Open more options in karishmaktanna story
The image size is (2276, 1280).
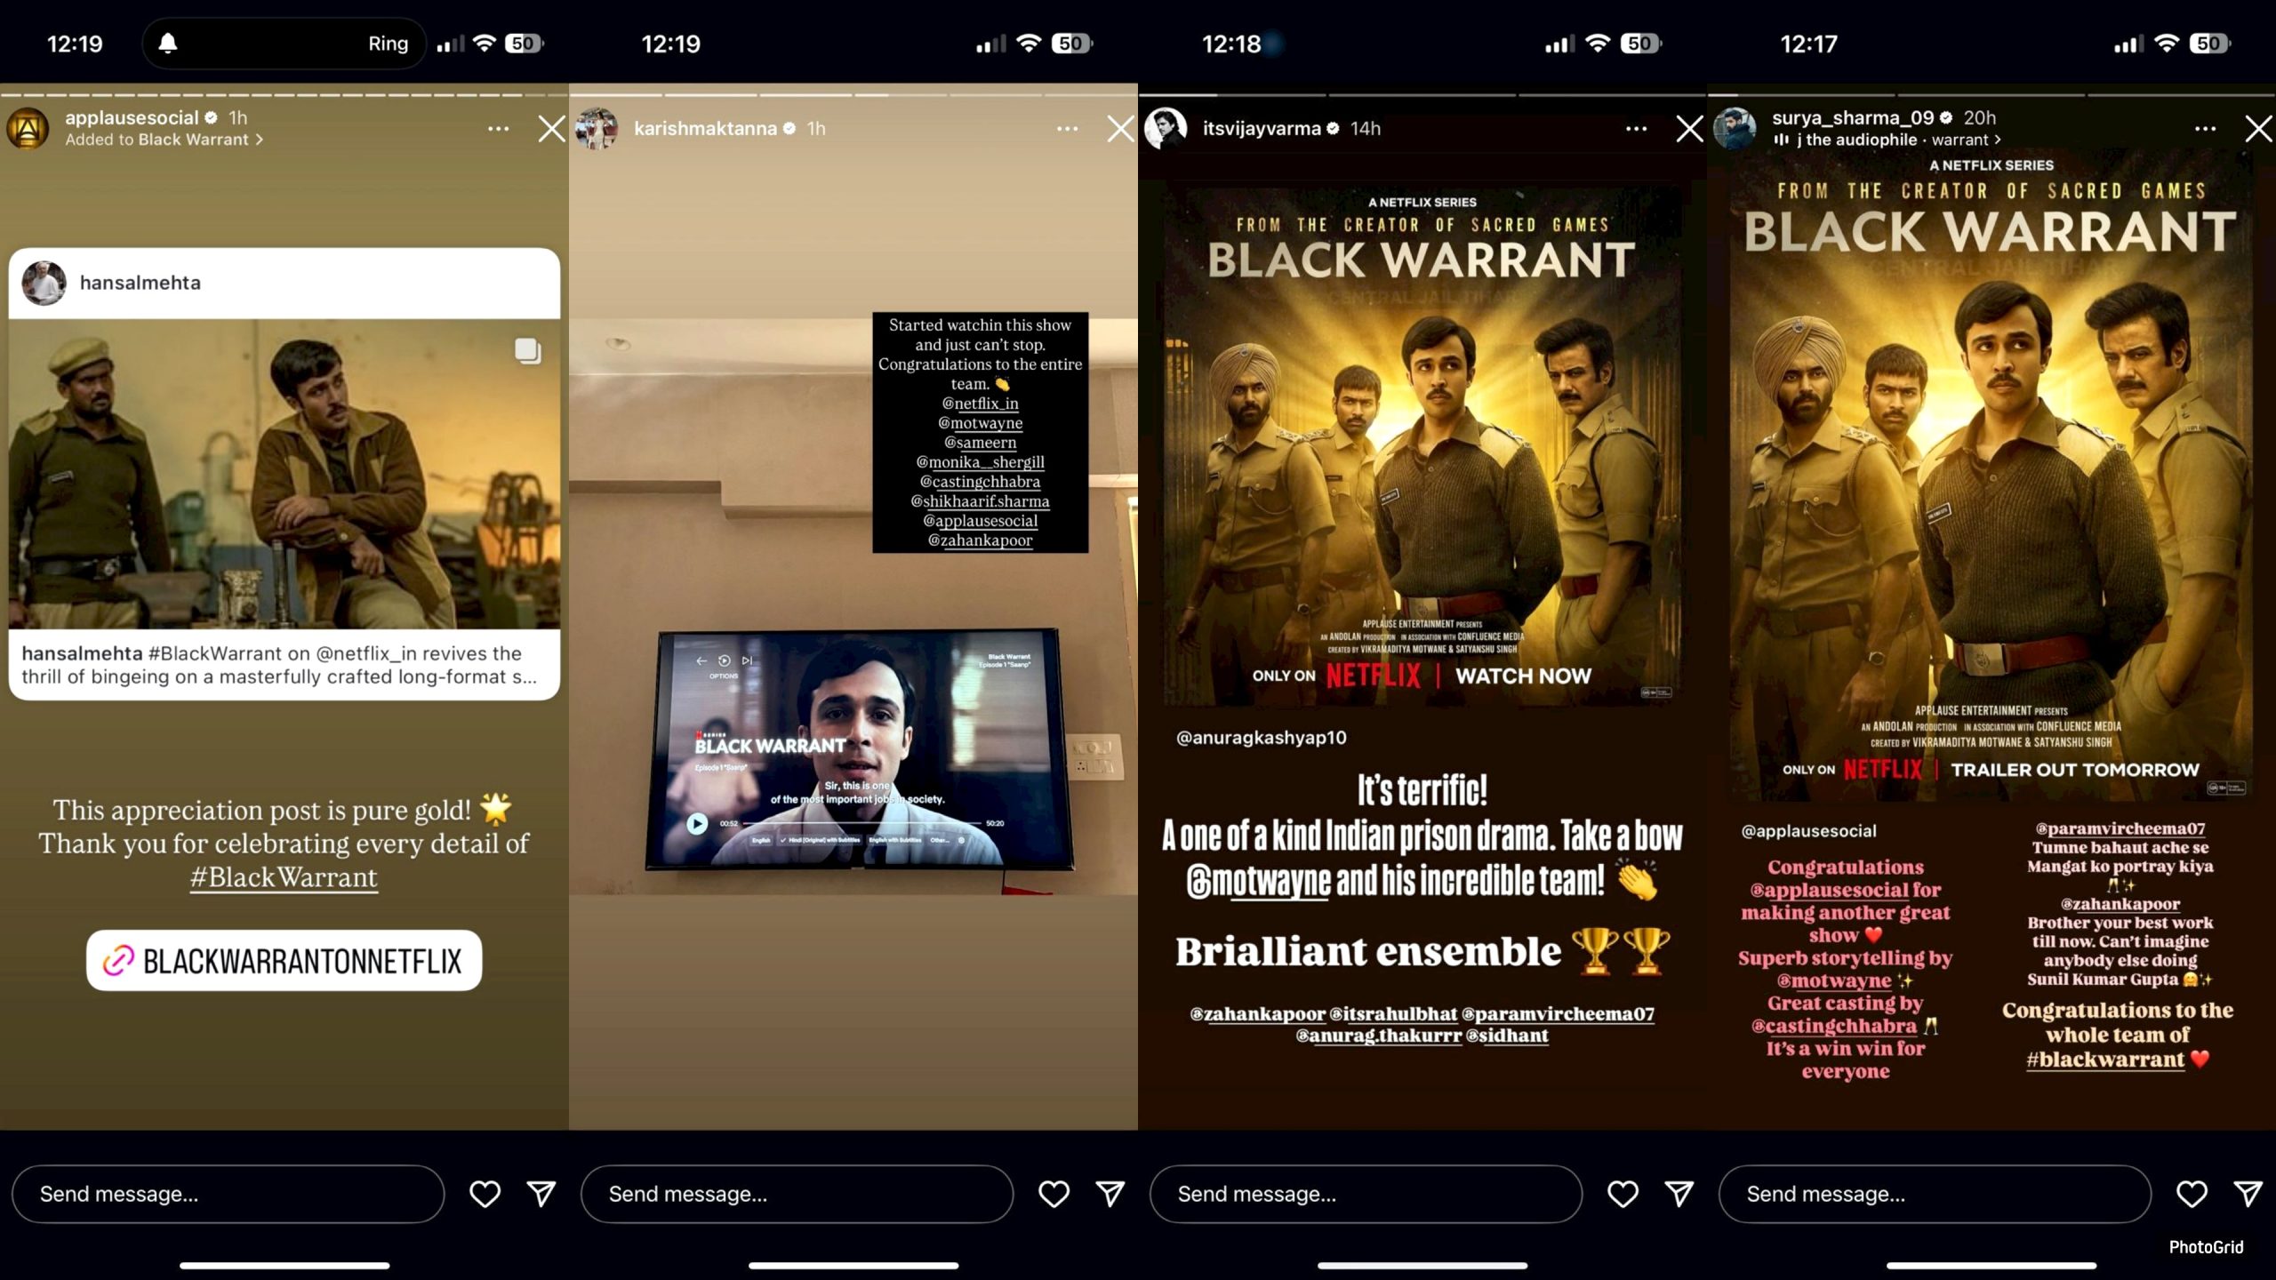[x=1067, y=129]
